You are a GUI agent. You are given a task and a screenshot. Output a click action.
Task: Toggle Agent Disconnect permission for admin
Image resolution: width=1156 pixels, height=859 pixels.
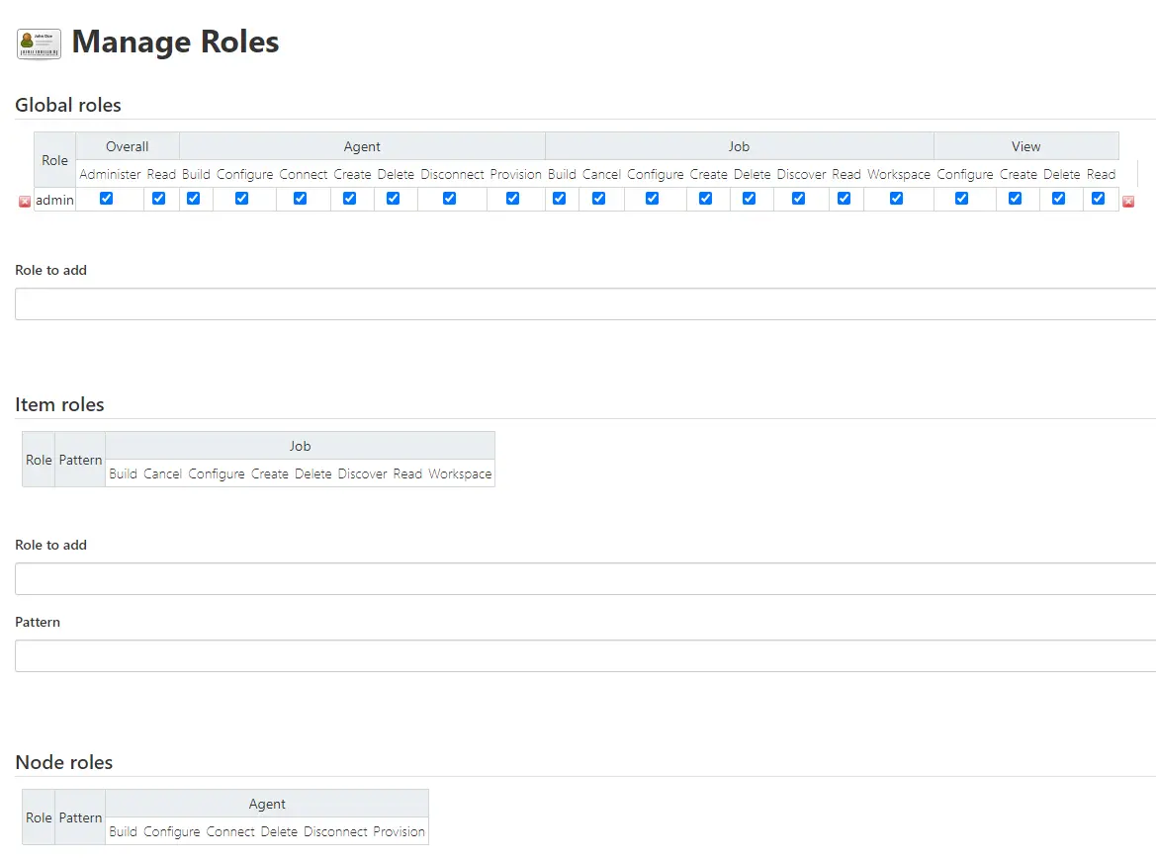click(450, 199)
